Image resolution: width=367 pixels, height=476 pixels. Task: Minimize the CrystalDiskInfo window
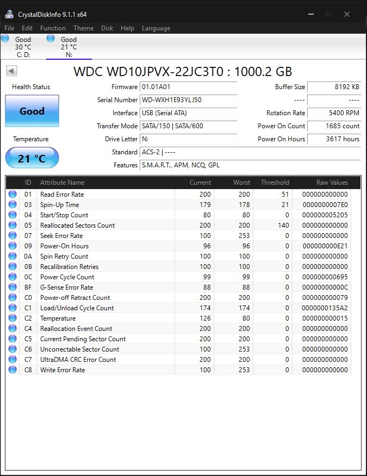tap(311, 14)
